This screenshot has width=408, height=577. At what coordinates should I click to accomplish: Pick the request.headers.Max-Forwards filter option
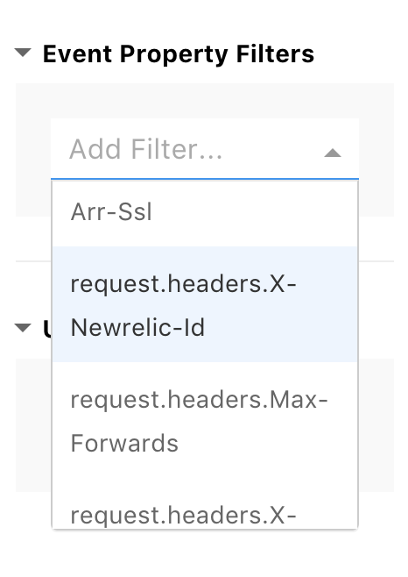click(205, 420)
